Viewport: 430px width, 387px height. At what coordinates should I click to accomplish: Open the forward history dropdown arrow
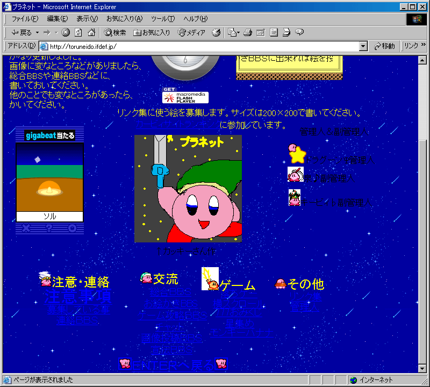click(56, 33)
